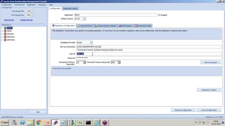Viewport: 225px width, 126px height.
Task: Switch to the Host Machines tab
Action: (85, 26)
